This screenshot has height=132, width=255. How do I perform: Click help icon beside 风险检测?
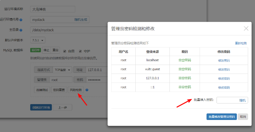tap(87, 90)
